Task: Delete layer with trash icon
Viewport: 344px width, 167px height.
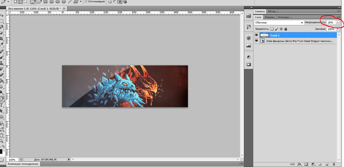Action: (x=334, y=164)
